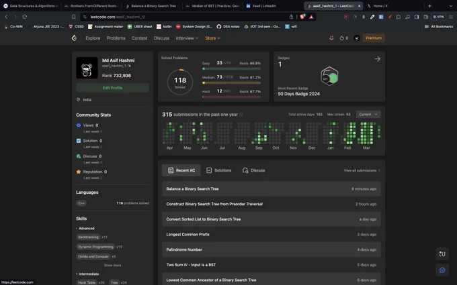457x285 pixels.
Task: Expand the Interview dropdown
Action: (187, 38)
